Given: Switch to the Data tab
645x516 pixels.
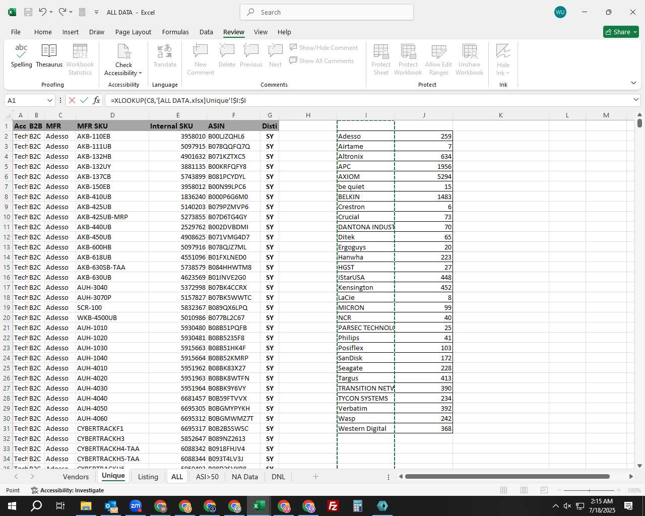Looking at the screenshot, I should click(x=206, y=32).
